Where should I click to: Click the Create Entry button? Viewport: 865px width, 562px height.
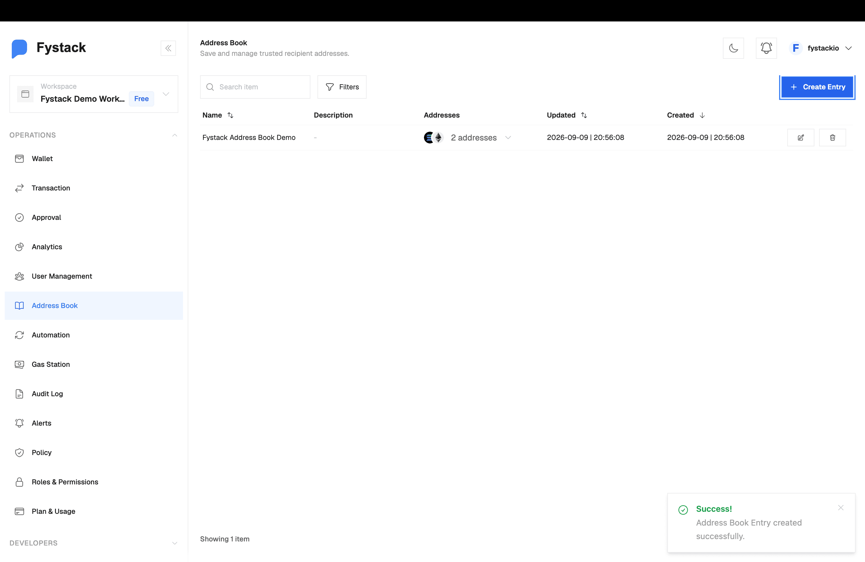817,87
